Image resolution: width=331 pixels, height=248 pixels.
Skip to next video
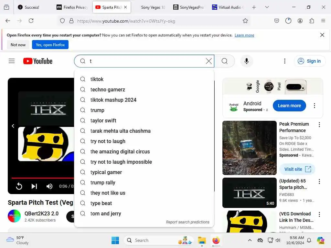pos(34,186)
